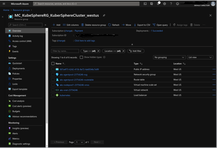Viewport: 217px width, 148px height.
Task: Click Open query
Action: click(x=160, y=25)
